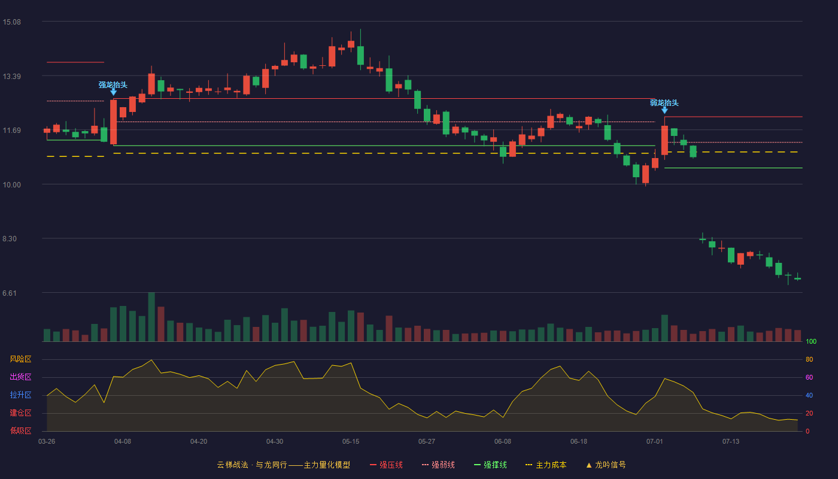Image resolution: width=838 pixels, height=479 pixels.
Task: Click the 03-26 date label
Action: [47, 441]
